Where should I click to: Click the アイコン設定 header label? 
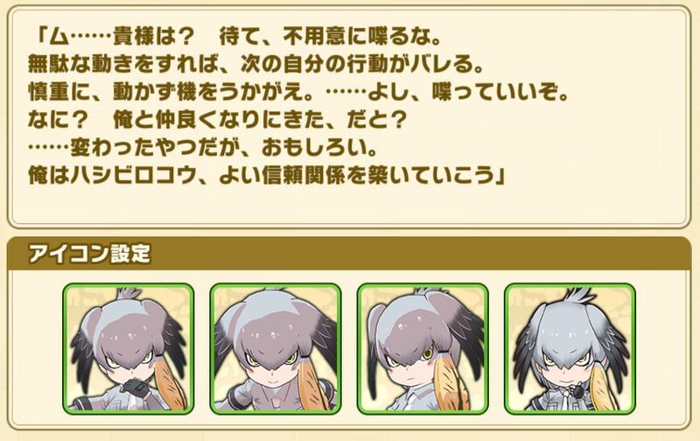89,254
